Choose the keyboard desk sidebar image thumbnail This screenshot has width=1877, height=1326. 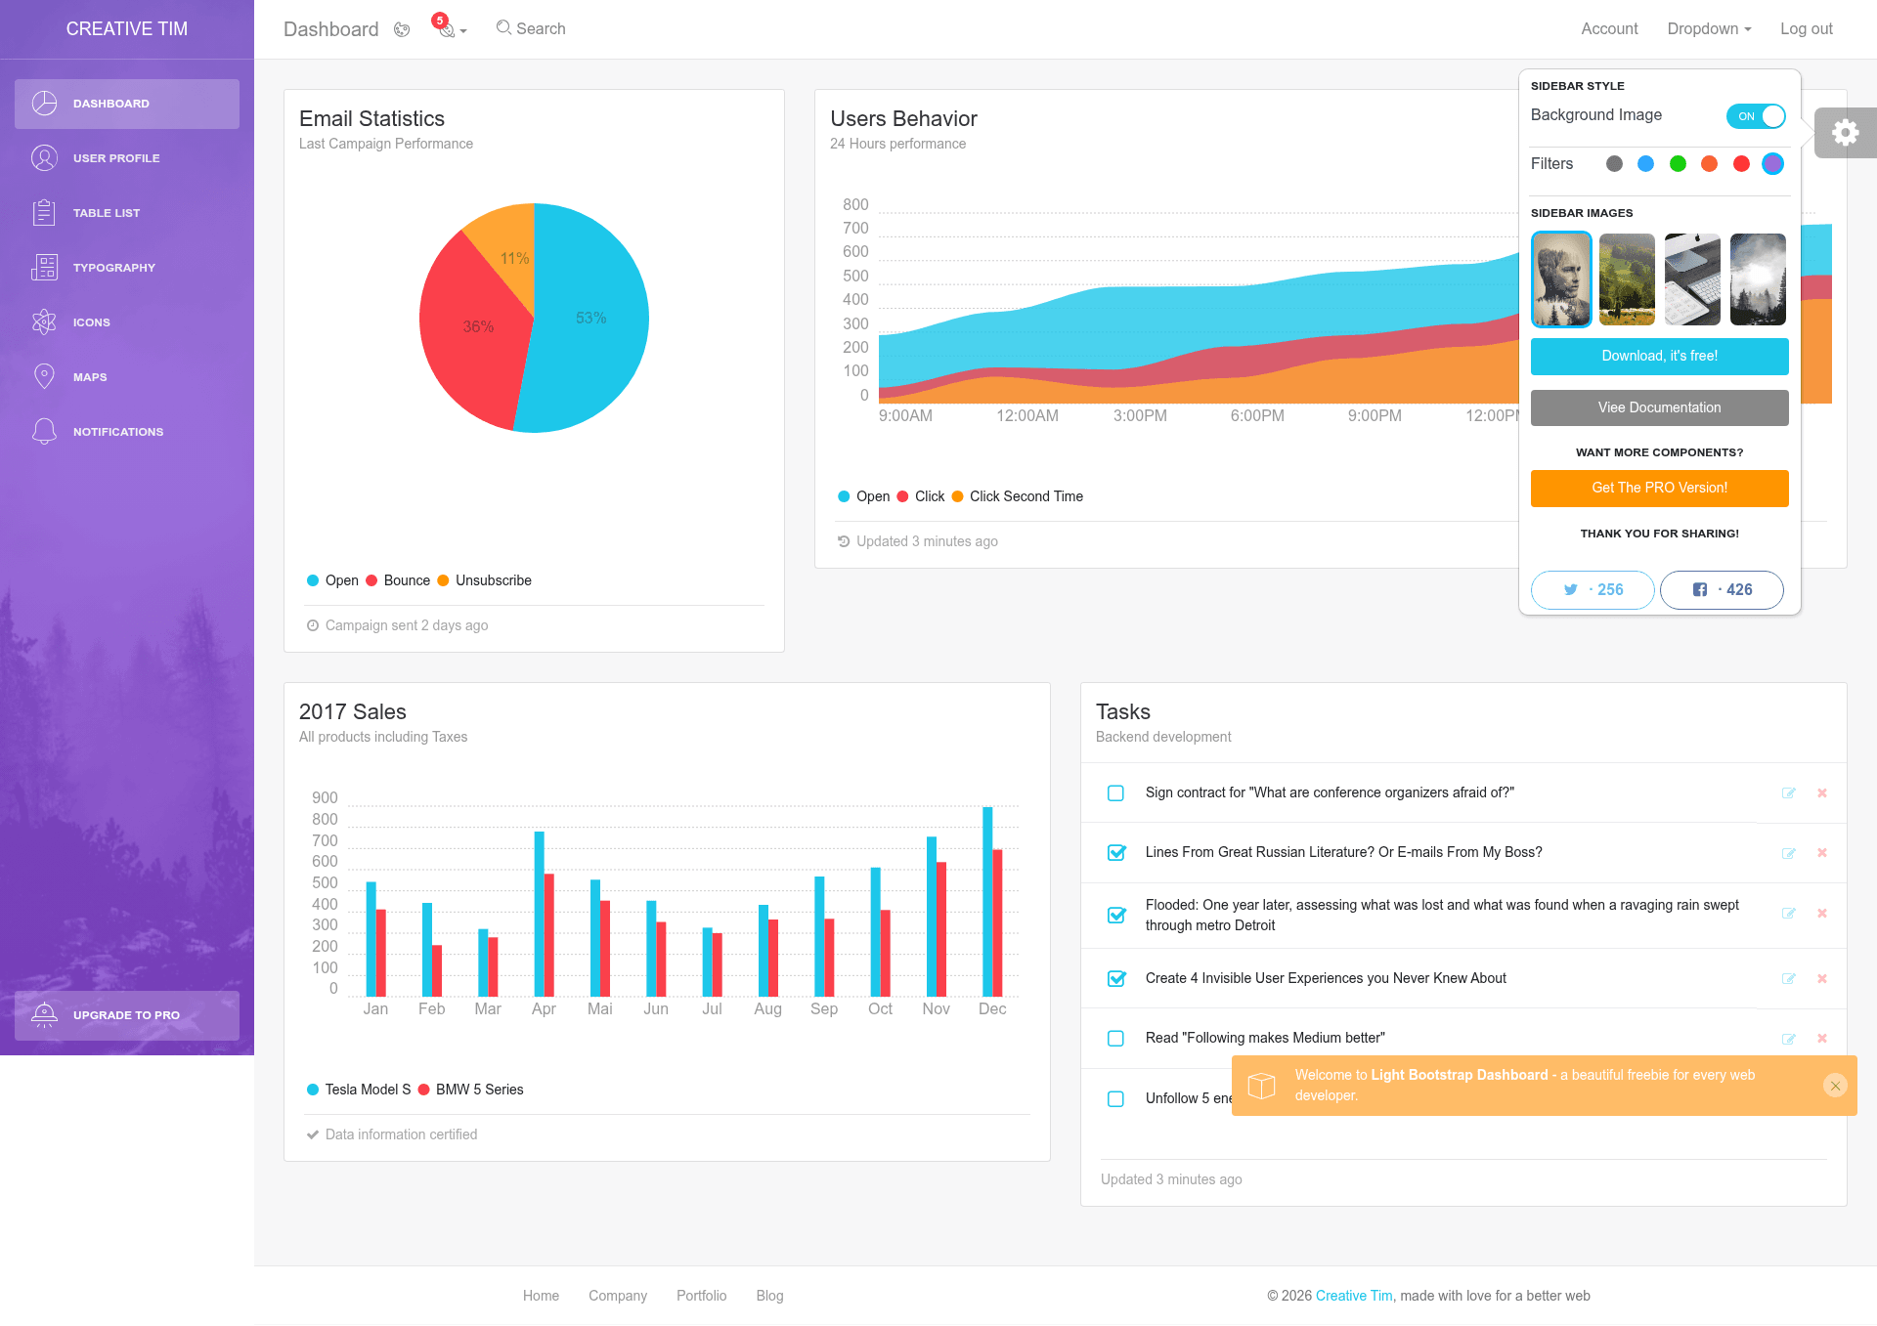point(1692,279)
